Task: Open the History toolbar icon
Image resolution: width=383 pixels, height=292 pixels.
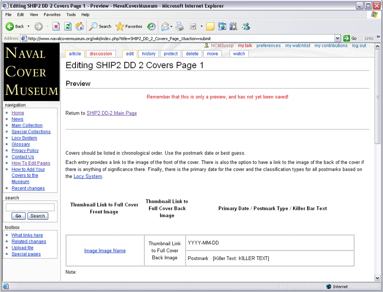Action: click(x=151, y=26)
